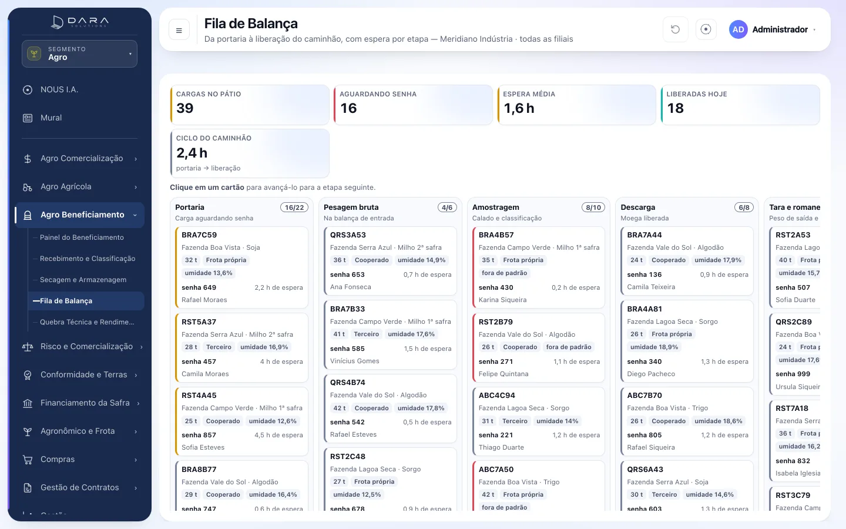846x529 pixels.
Task: Click the DARA Solutions logo
Action: (80, 22)
